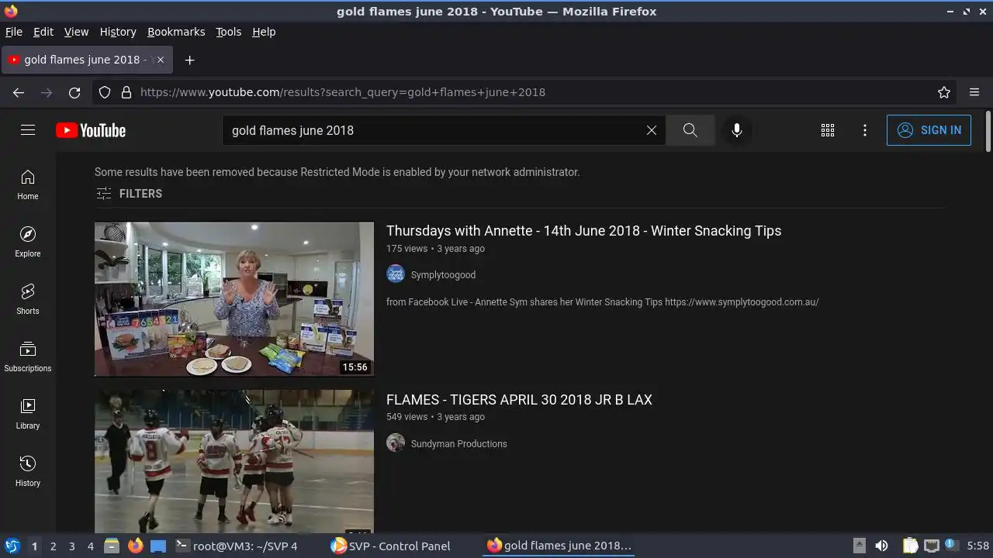This screenshot has width=993, height=558.
Task: Open the File menu
Action: (x=14, y=32)
